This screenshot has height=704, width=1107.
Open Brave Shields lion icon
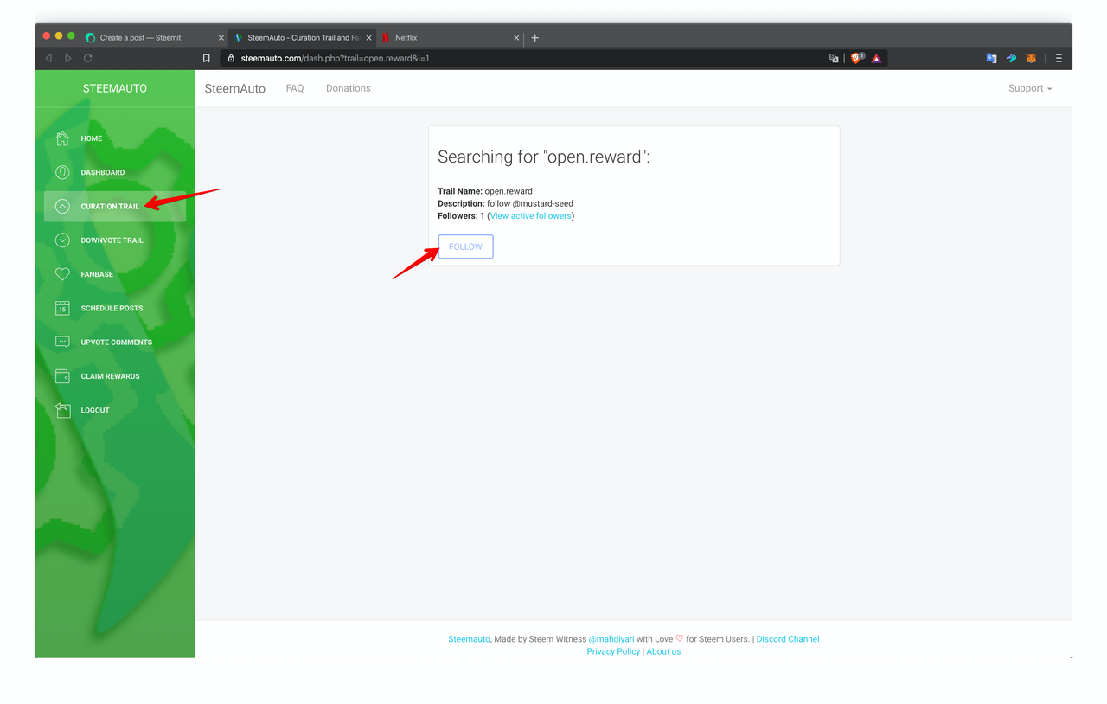pos(856,58)
